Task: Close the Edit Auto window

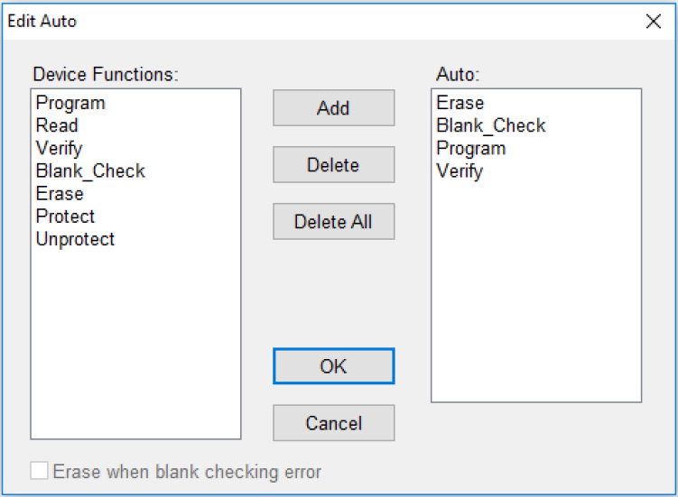Action: coord(654,22)
